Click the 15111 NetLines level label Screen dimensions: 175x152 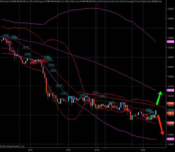(x=96, y=92)
